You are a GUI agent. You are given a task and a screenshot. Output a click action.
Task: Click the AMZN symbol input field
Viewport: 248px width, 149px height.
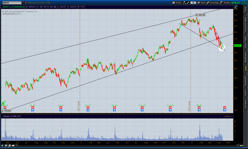pyautogui.click(x=12, y=3)
